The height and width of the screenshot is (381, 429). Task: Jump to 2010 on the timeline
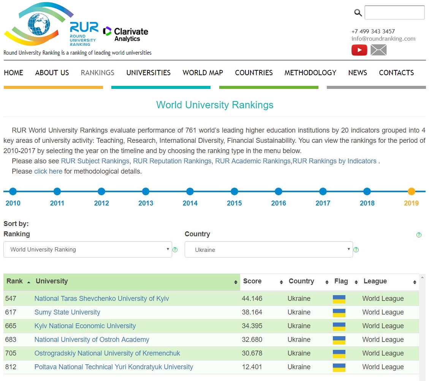[x=13, y=191]
